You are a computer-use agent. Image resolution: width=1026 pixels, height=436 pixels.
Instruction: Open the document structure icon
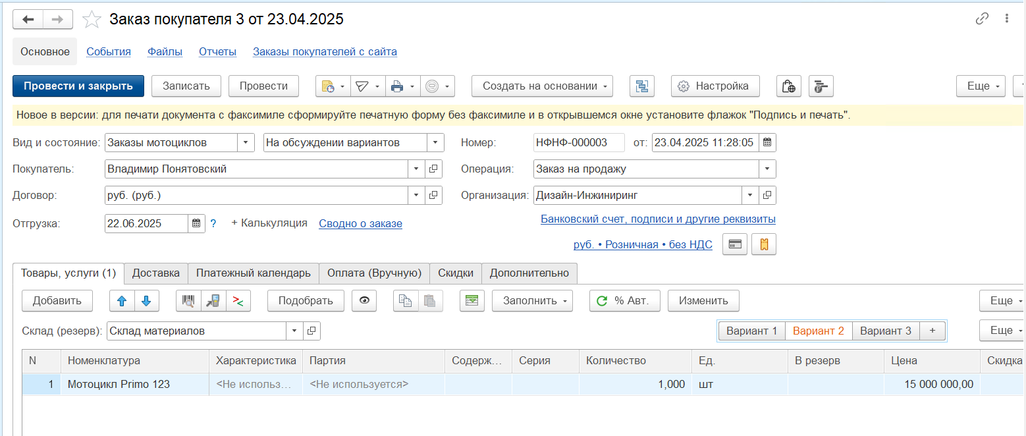(x=642, y=86)
